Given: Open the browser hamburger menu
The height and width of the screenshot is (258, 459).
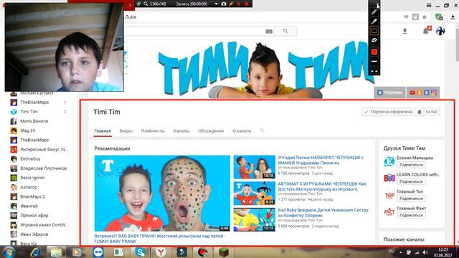Looking at the screenshot, I should 429,5.
